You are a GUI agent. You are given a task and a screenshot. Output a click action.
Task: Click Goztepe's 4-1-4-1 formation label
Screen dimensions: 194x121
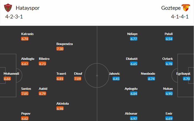pos(180,16)
